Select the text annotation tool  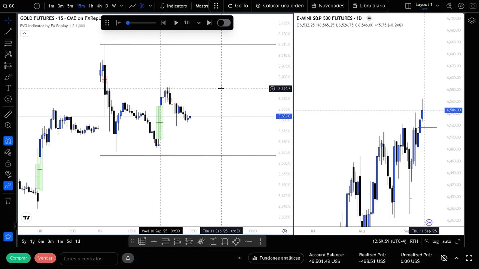(8, 88)
